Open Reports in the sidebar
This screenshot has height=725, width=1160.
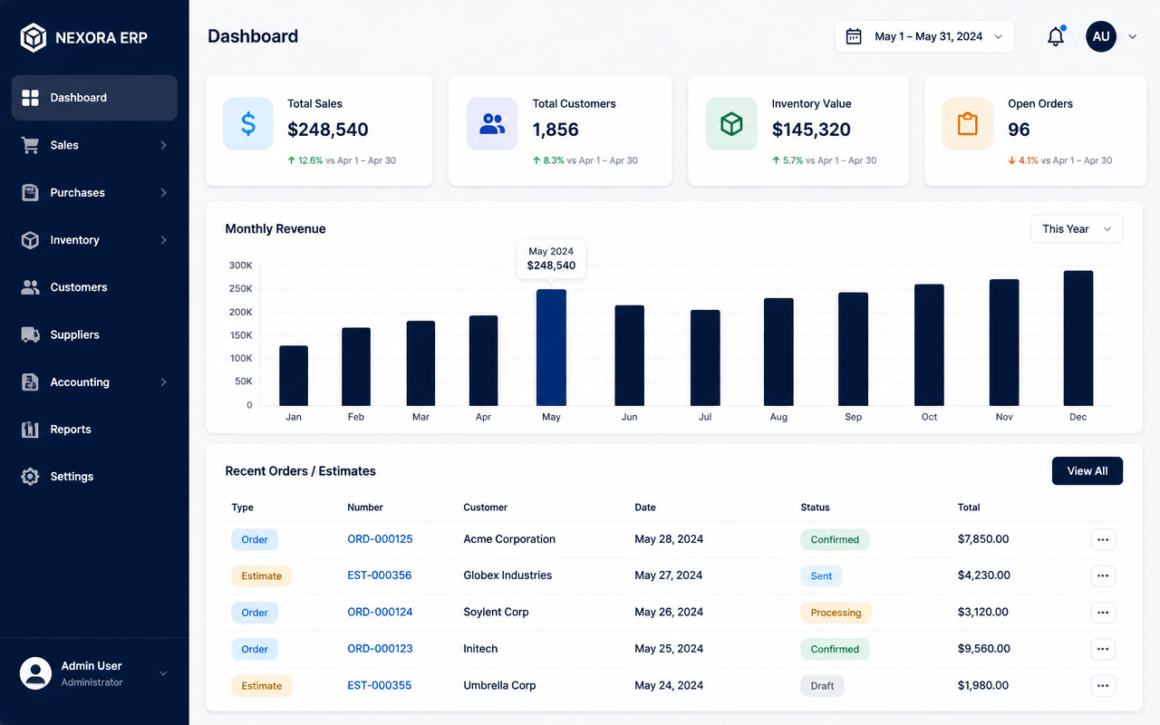coord(94,430)
